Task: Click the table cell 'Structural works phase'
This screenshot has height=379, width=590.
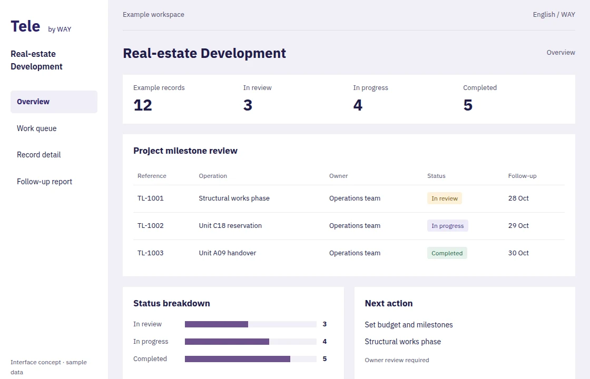Action: pos(234,198)
